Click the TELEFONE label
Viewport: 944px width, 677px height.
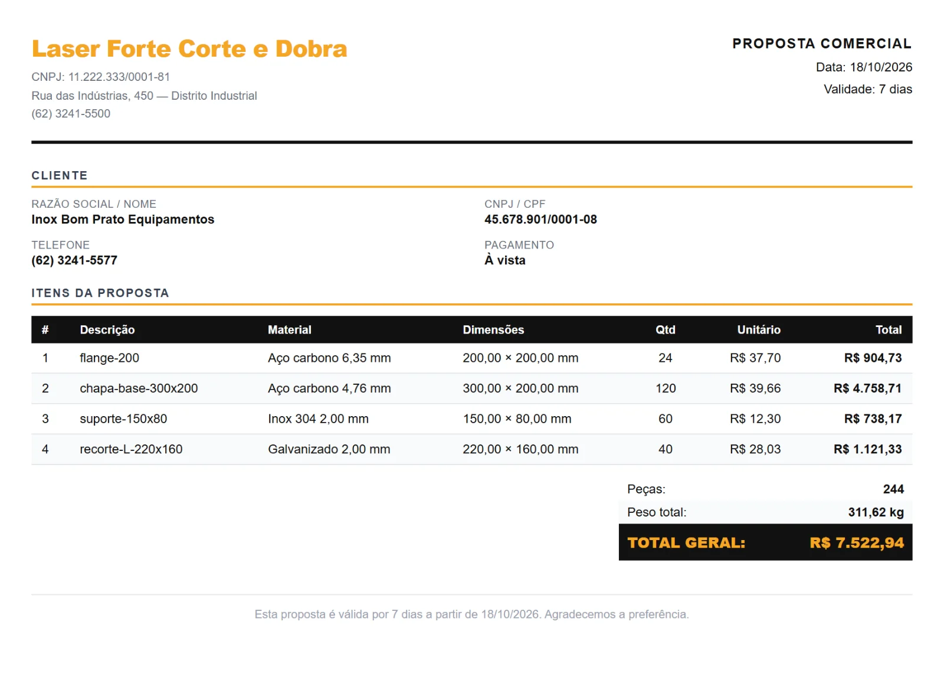pyautogui.click(x=61, y=244)
